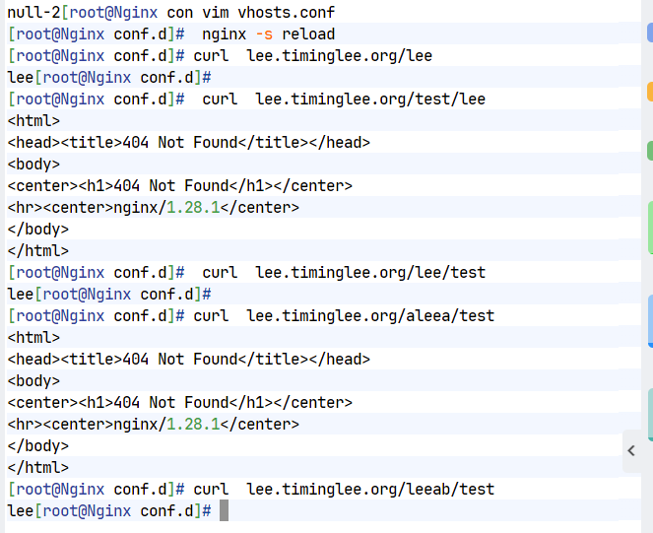The image size is (653, 533).
Task: Open the blue sidebar marker at top
Action: (650, 33)
